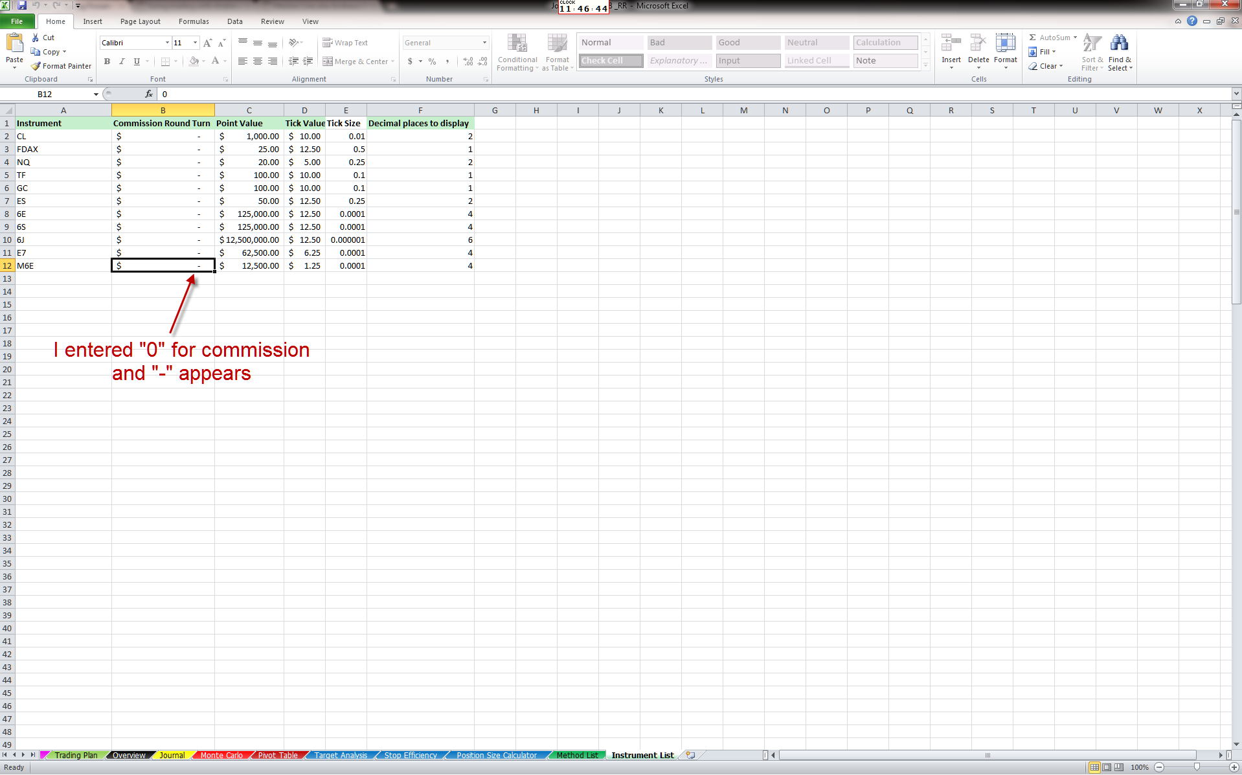The image size is (1242, 775).
Task: Click Decrease Indent icon
Action: 293,62
